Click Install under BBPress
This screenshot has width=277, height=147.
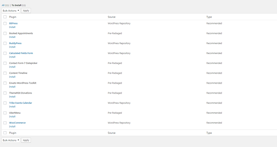(x=12, y=27)
